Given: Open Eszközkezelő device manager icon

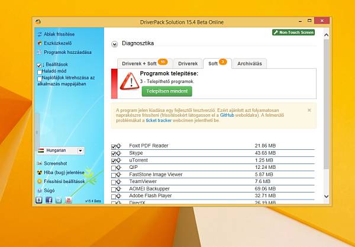Looking at the screenshot, I should (x=40, y=43).
